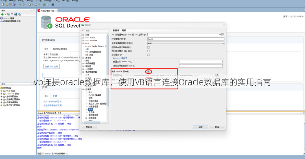The image size is (305, 159).
Task: Select 工作表 in preferences tree
Action: pyautogui.click(x=91, y=112)
